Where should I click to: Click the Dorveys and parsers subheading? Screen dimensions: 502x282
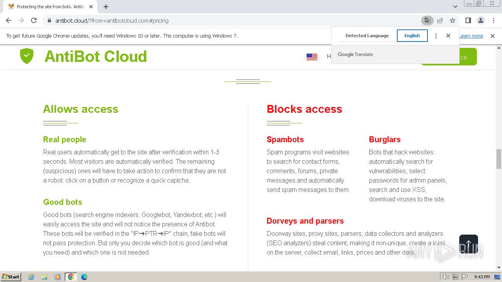305,221
